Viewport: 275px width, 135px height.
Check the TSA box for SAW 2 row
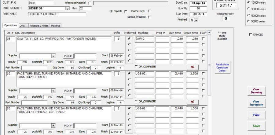203,39
